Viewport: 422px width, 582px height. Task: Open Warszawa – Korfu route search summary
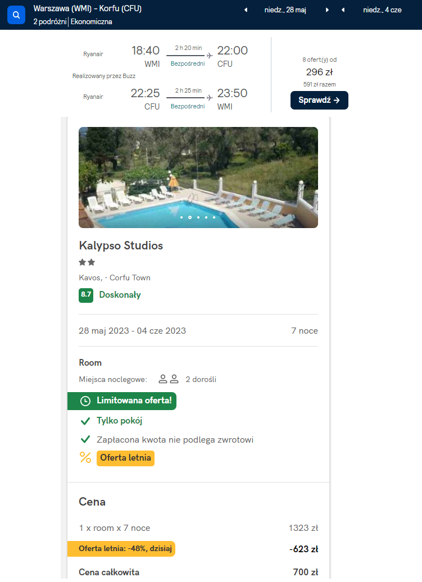[88, 15]
